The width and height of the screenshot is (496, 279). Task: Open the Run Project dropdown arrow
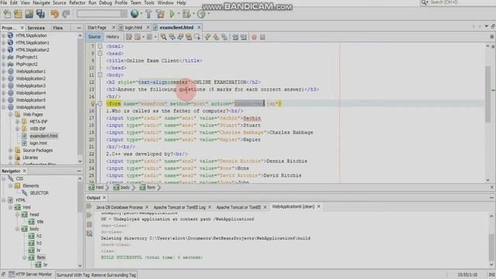click(179, 14)
